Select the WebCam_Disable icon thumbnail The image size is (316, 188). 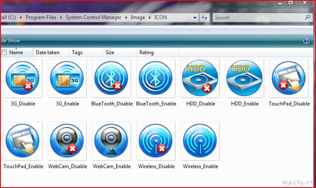coord(67,141)
